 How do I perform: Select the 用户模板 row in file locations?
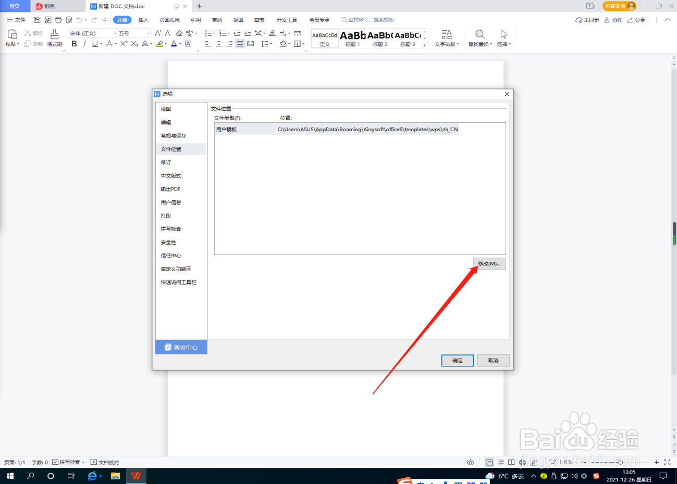[x=337, y=130]
